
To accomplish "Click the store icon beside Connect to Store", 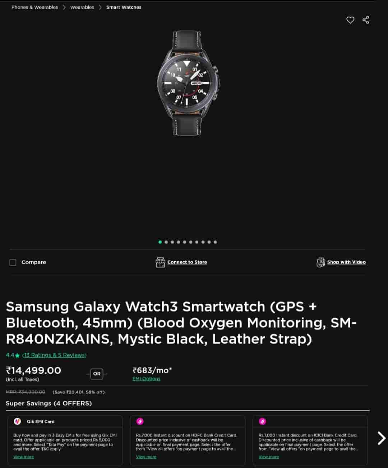I will [x=160, y=262].
